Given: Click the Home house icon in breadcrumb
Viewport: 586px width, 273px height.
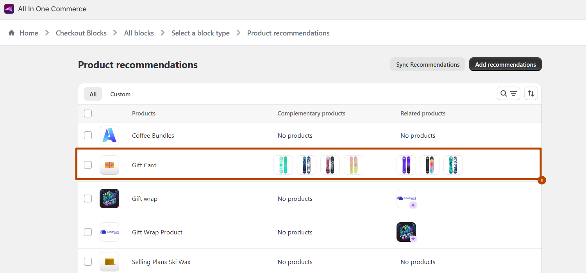Looking at the screenshot, I should 12,33.
